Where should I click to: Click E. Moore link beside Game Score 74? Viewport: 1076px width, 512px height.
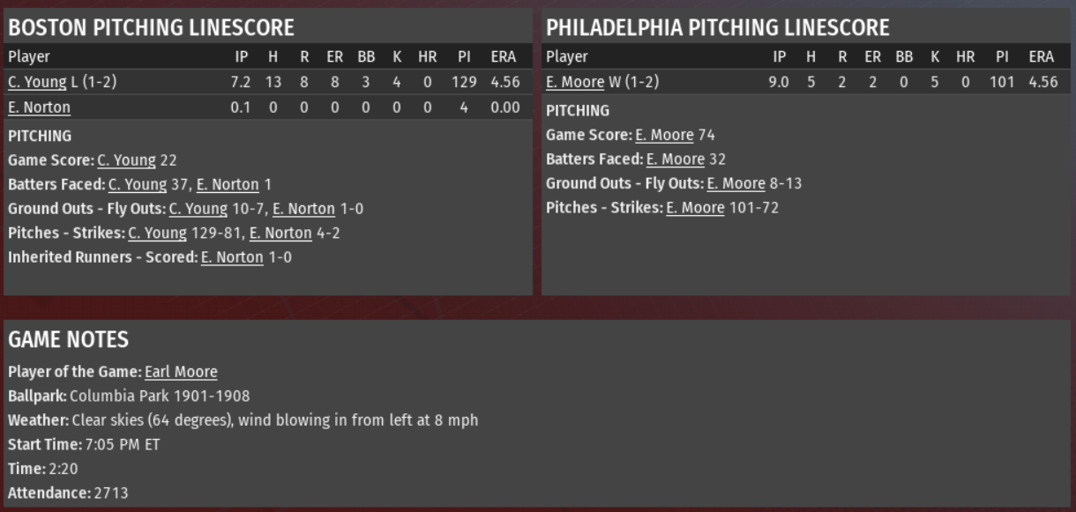[664, 136]
